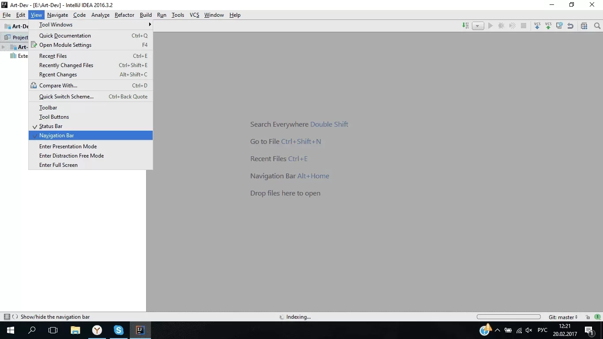
Task: Click the Run play icon
Action: (490, 26)
